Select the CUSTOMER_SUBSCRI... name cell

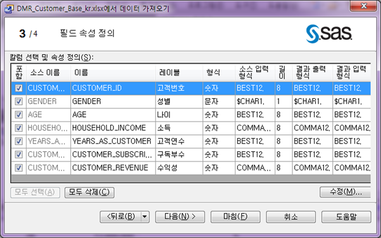[x=113, y=154]
